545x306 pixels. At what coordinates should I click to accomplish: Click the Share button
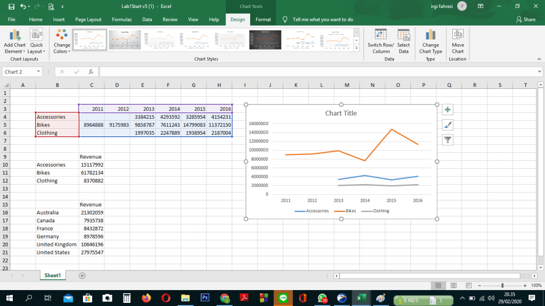pos(526,19)
